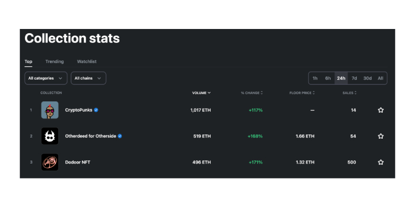The width and height of the screenshot is (415, 207).
Task: Open the All categories dropdown
Action: [46, 78]
